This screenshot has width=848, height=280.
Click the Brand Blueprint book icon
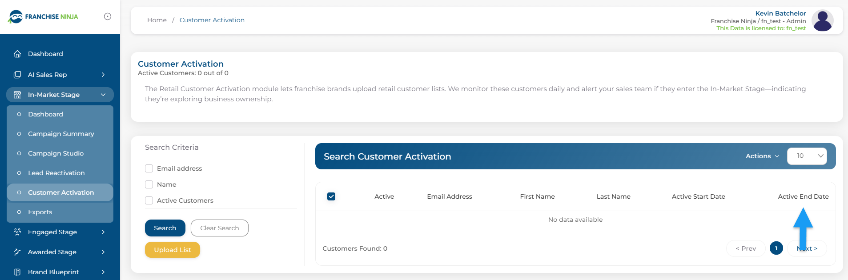[17, 272]
